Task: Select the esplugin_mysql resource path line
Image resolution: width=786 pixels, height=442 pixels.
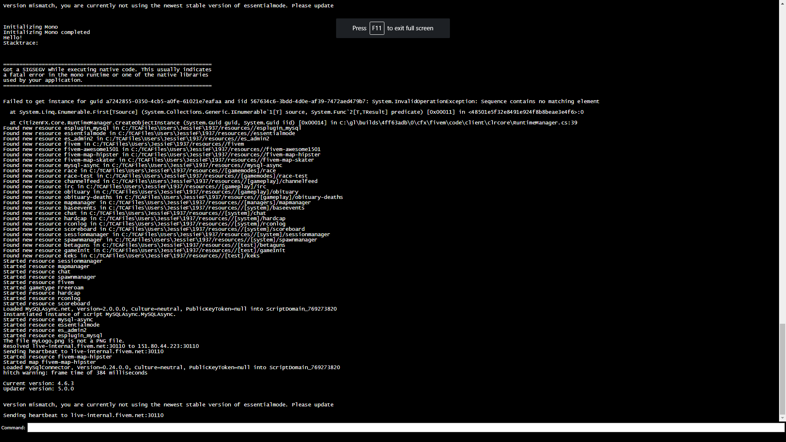Action: (x=152, y=128)
